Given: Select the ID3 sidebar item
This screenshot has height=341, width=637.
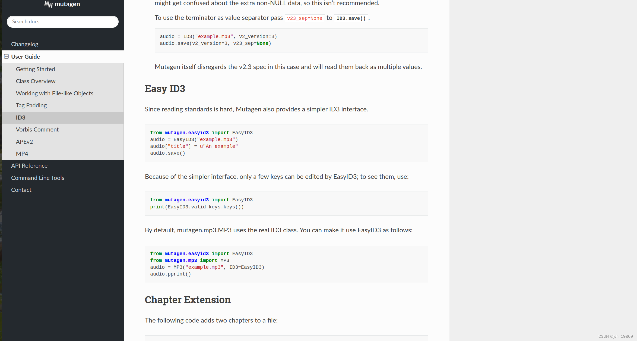Looking at the screenshot, I should coord(21,118).
